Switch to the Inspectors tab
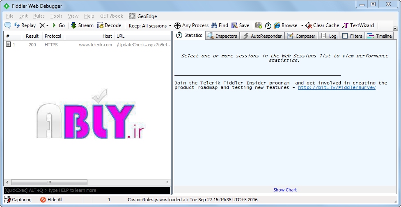Image resolution: width=401 pixels, height=207 pixels. coord(223,36)
